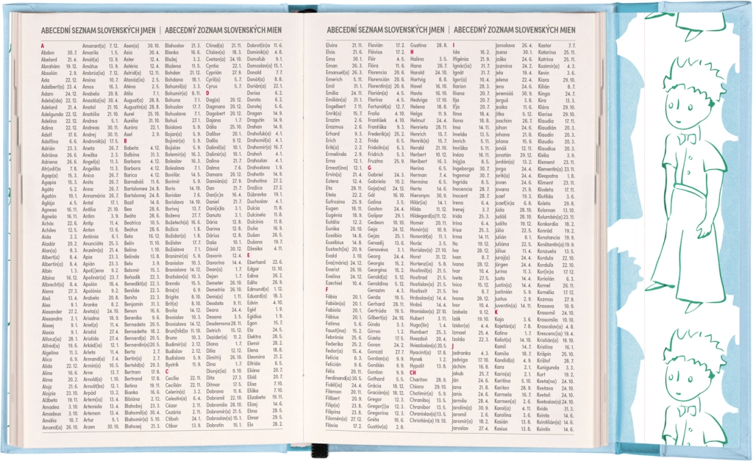The height and width of the screenshot is (461, 753).
Task: Click the name "Donald"
Action: coord(254,73)
